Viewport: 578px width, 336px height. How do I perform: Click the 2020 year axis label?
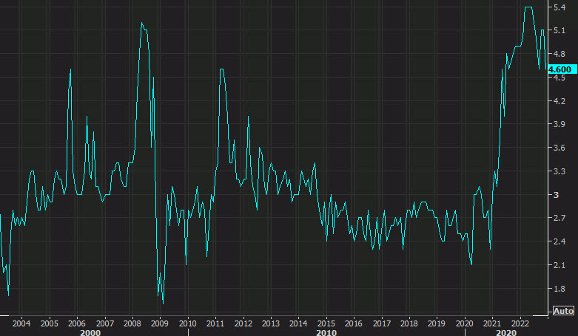point(465,323)
